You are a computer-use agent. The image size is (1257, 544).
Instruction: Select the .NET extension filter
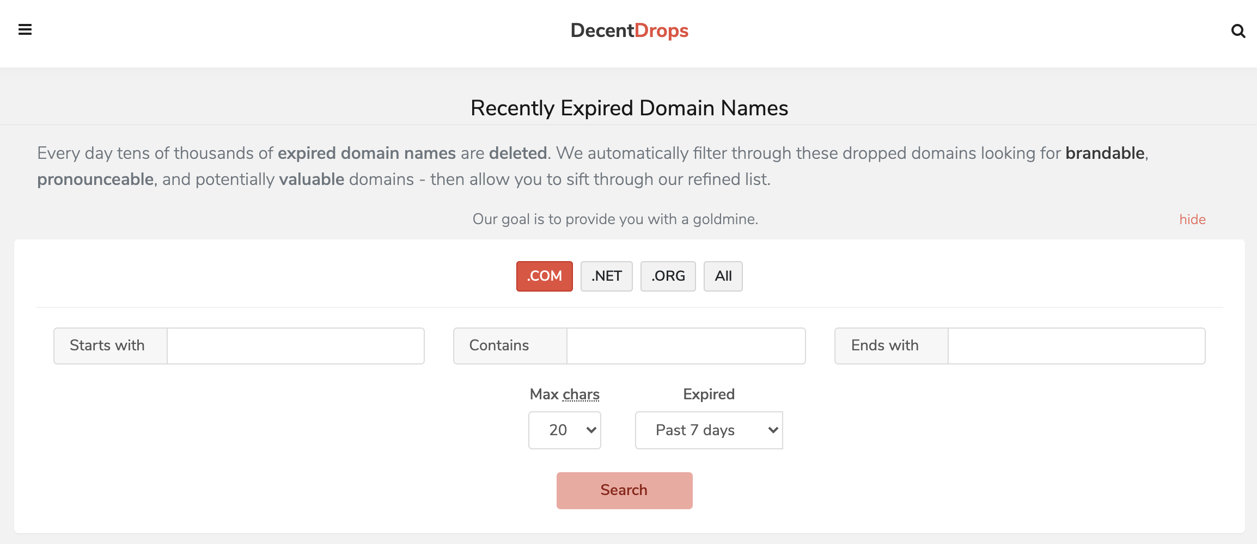pos(606,276)
